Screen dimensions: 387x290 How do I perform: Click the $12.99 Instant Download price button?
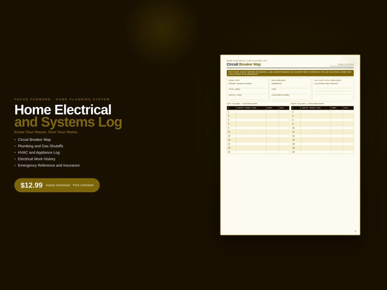(57, 185)
